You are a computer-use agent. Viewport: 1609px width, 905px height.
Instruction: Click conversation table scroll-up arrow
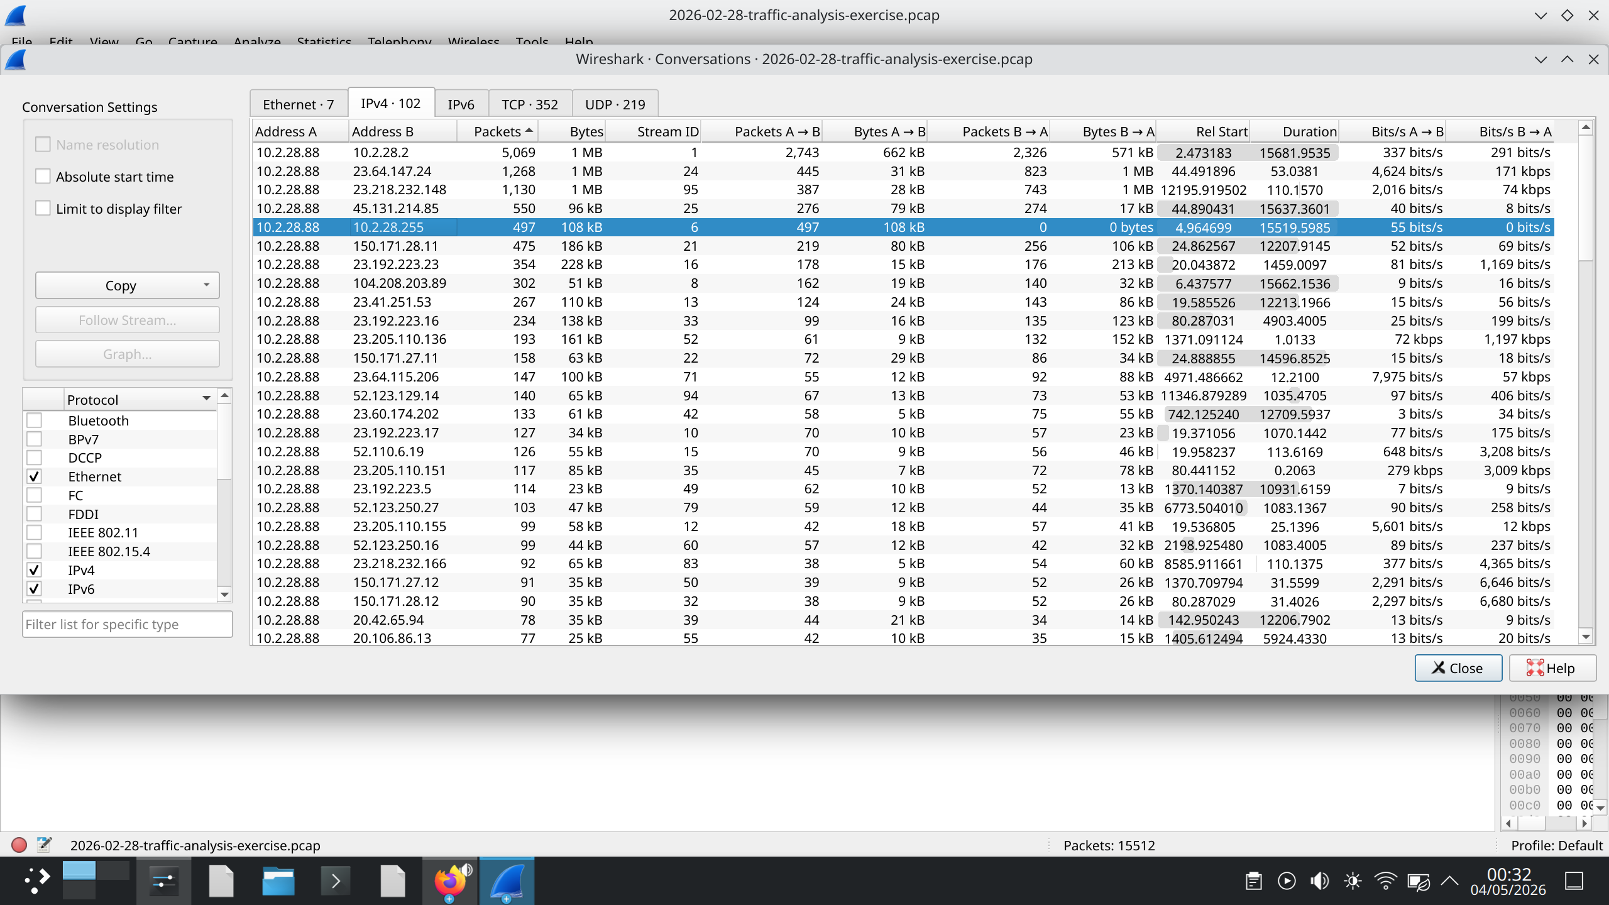coord(1586,128)
